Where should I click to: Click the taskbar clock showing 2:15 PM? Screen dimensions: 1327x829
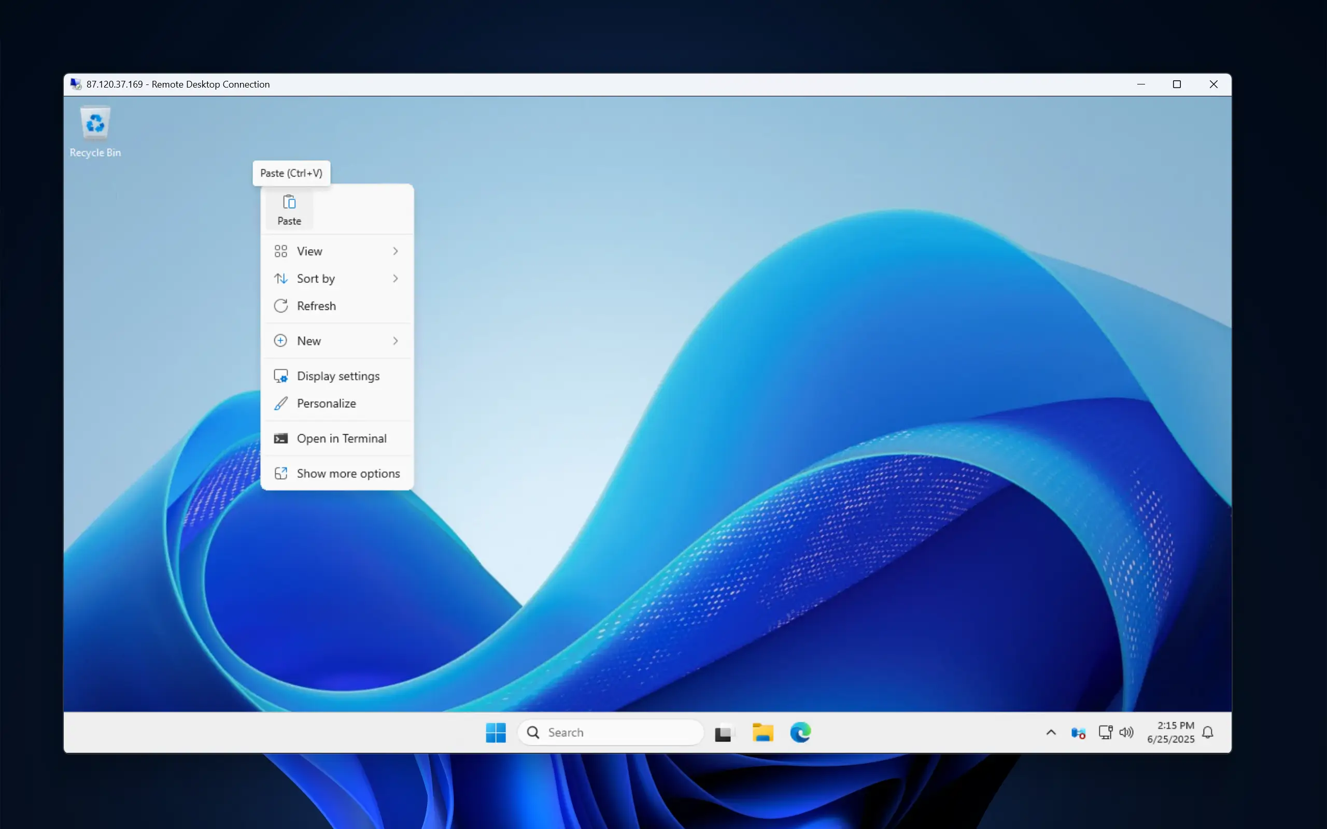point(1176,725)
